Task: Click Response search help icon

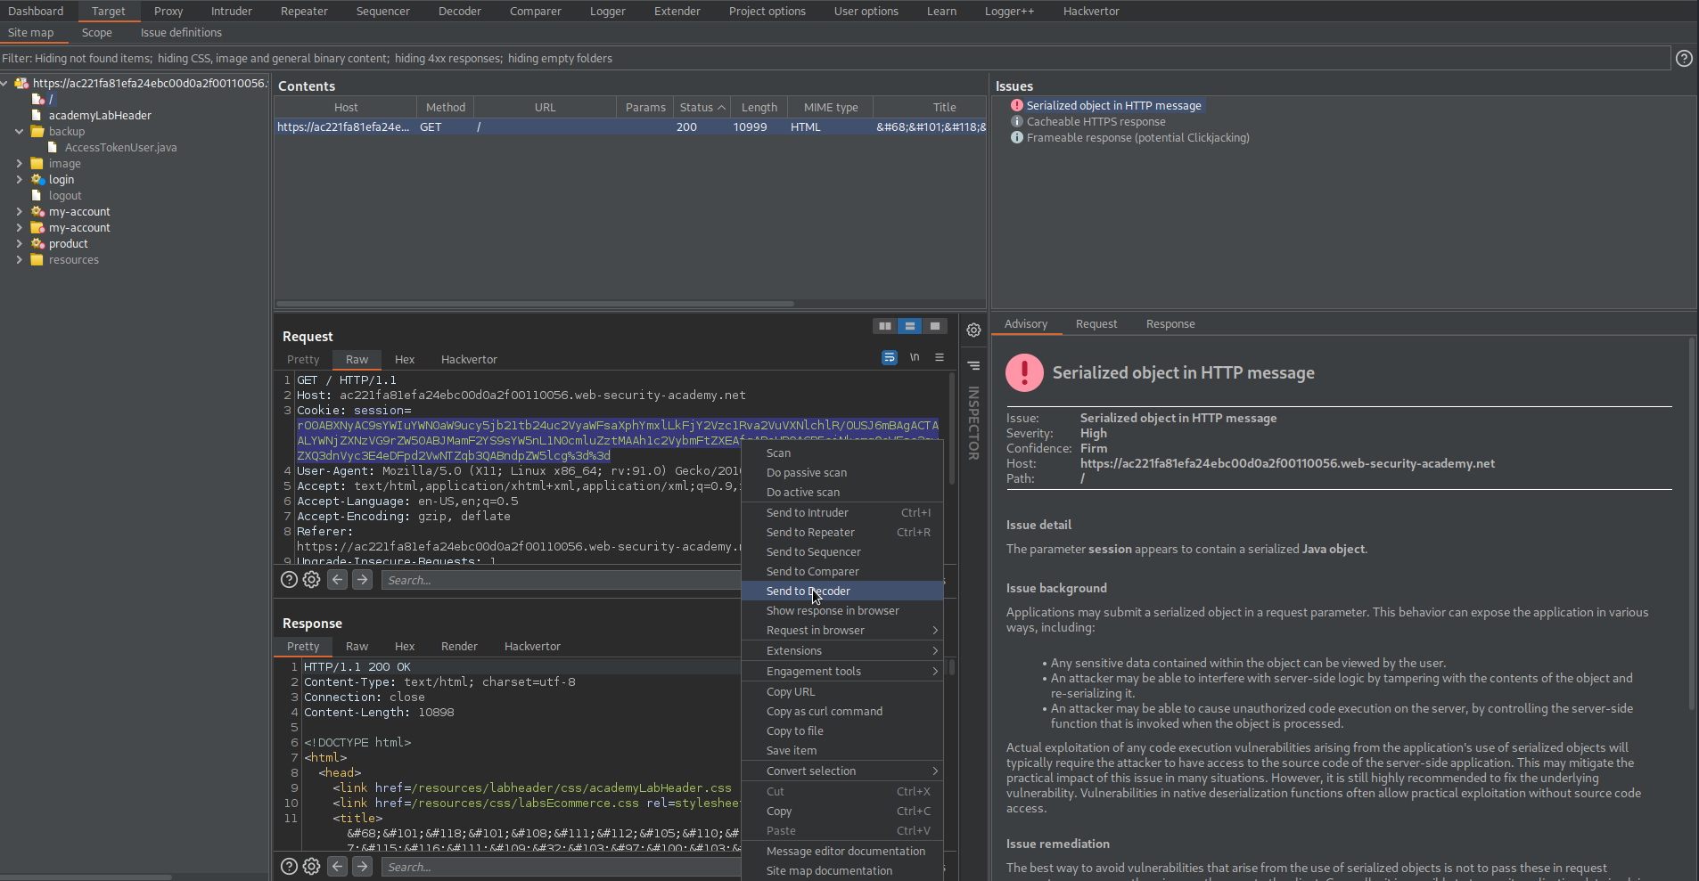Action: [289, 867]
